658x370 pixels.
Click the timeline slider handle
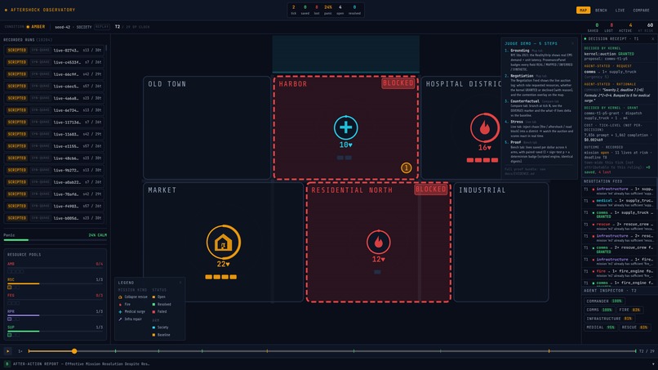pos(73,351)
